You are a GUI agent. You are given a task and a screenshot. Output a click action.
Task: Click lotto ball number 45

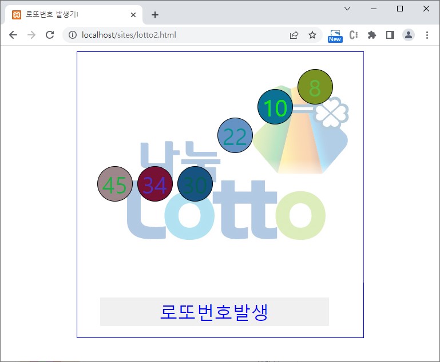115,184
